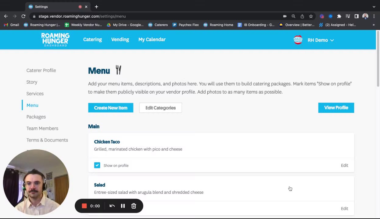Go to Services settings
Viewport: 380px width, 219px height.
35,94
